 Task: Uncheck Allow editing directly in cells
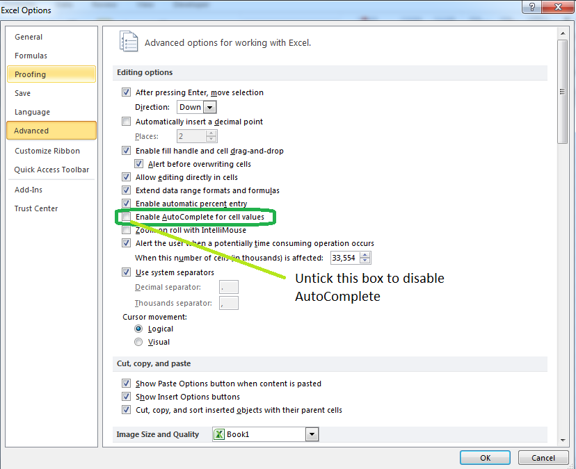[x=126, y=177]
